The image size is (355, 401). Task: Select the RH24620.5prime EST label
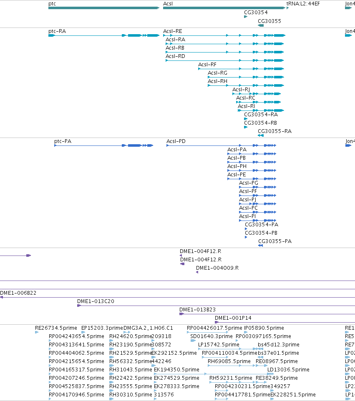pyautogui.click(x=131, y=336)
